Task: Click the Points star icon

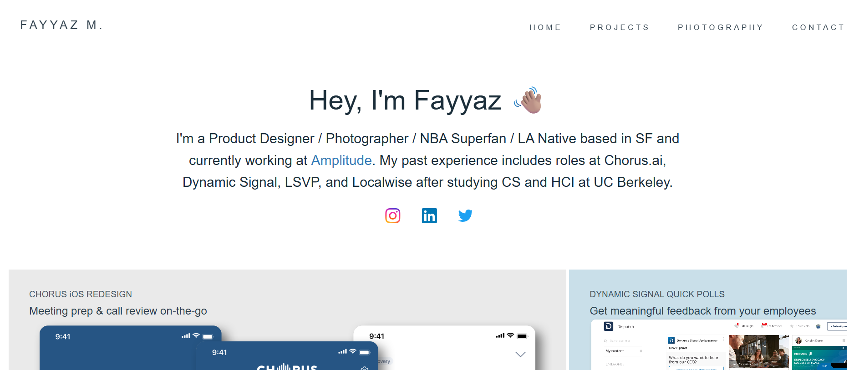Action: 792,326
